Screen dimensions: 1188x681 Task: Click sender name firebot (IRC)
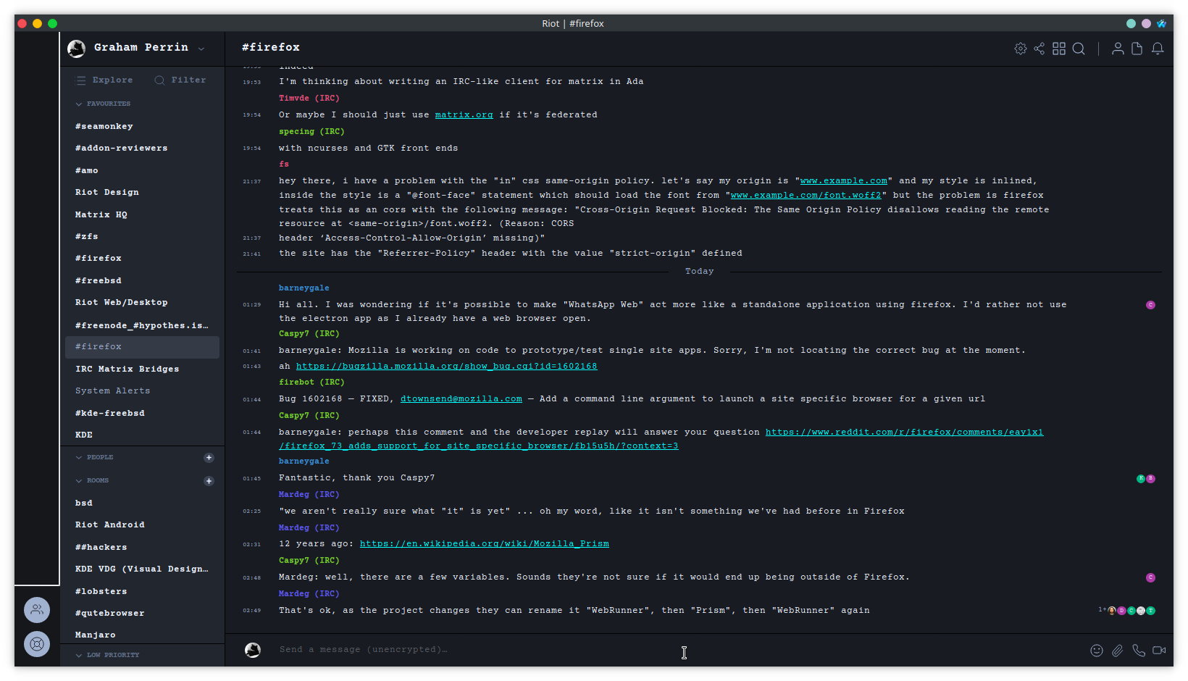coord(311,383)
